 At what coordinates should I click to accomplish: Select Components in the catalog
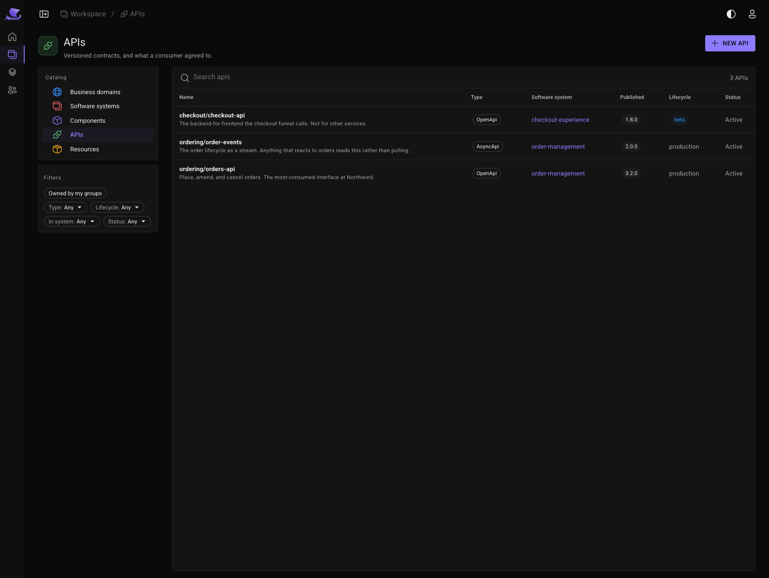click(x=98, y=121)
